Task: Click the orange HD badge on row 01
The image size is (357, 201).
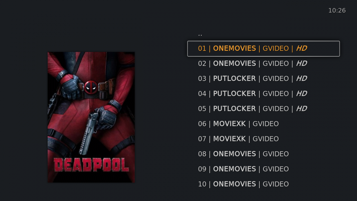Action: pyautogui.click(x=301, y=49)
